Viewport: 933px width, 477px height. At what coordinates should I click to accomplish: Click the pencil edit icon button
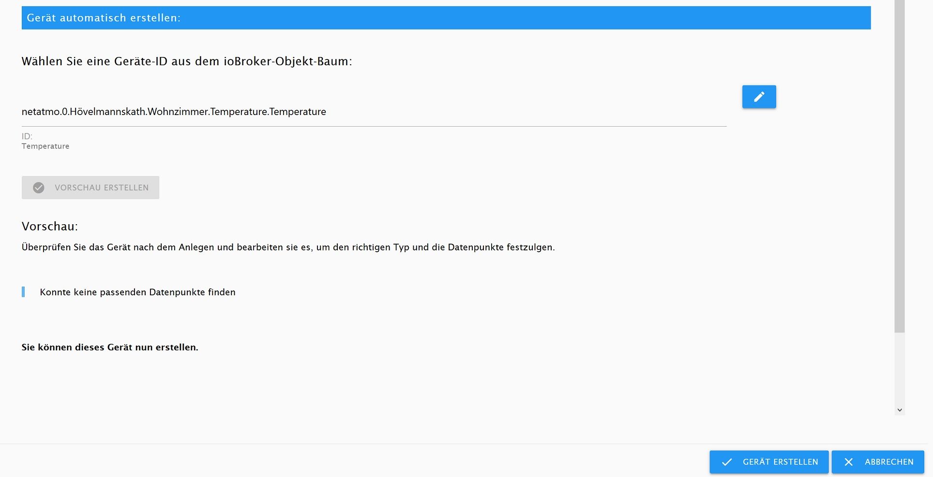[759, 97]
